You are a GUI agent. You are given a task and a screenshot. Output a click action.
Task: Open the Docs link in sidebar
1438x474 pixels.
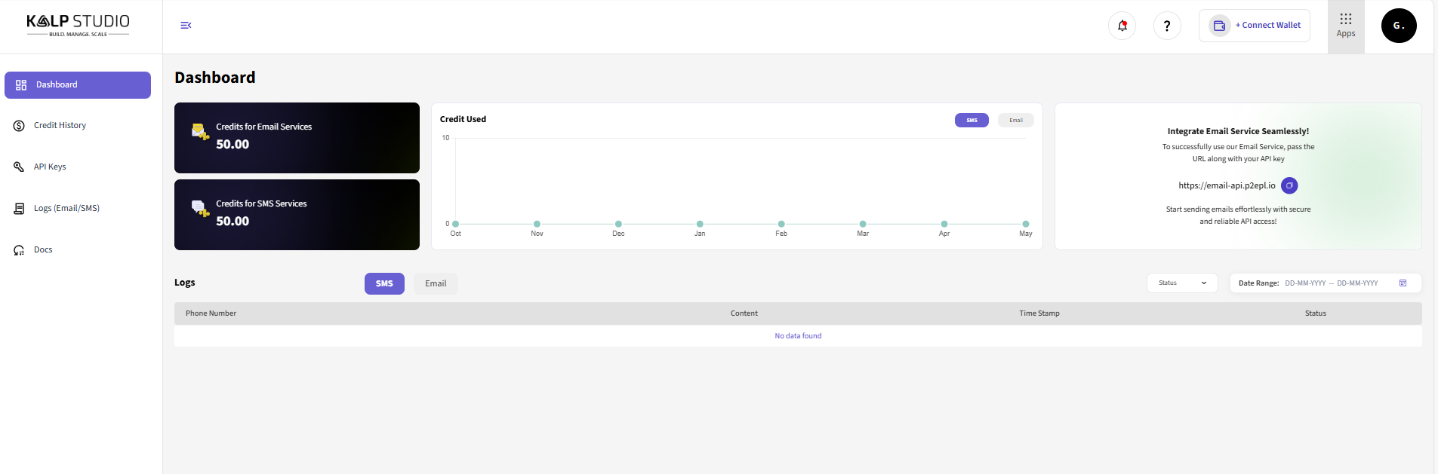click(43, 250)
